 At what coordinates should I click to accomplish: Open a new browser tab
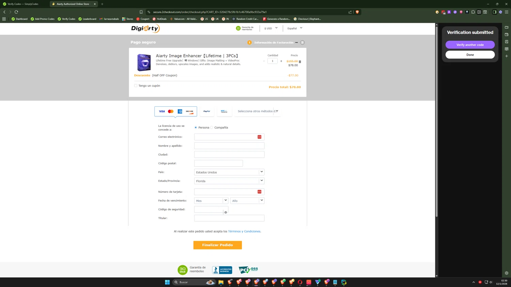(x=102, y=4)
